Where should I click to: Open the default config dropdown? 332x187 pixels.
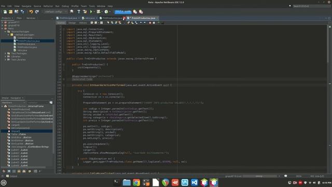tap(56, 11)
